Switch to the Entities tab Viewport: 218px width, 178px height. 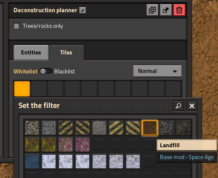coord(31,53)
